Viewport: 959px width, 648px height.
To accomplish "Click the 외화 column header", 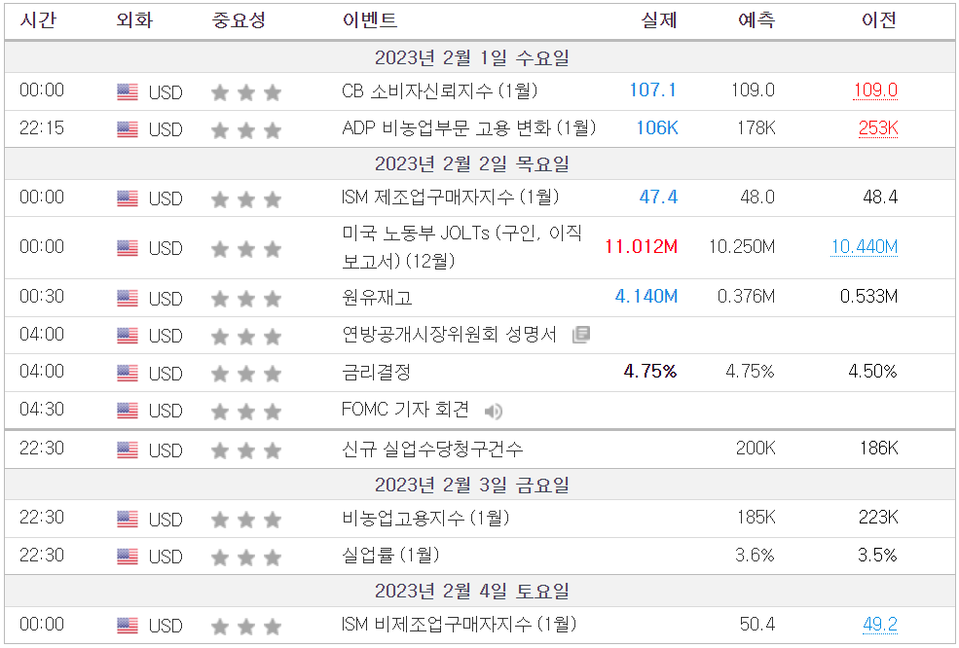I will click(x=134, y=20).
